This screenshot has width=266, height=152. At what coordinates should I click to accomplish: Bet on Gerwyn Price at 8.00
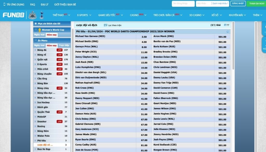pyautogui.click(x=144, y=47)
